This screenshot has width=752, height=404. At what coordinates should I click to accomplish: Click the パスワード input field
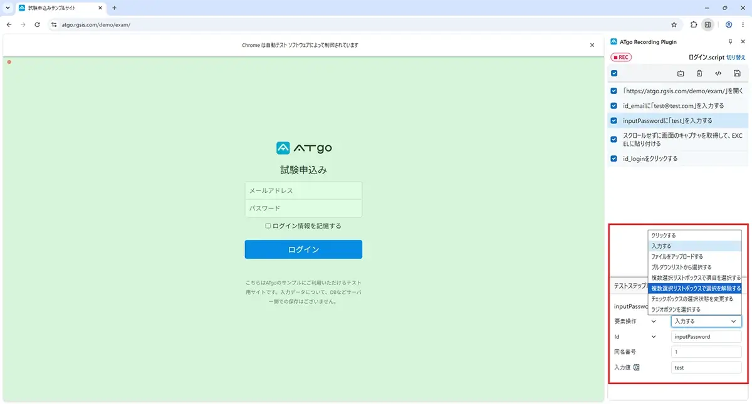click(303, 209)
